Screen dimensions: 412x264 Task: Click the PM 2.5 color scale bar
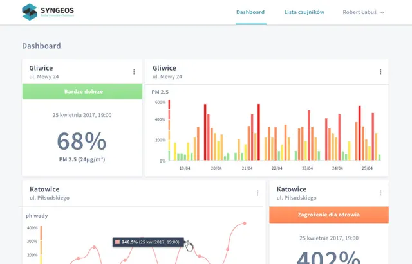(169, 130)
